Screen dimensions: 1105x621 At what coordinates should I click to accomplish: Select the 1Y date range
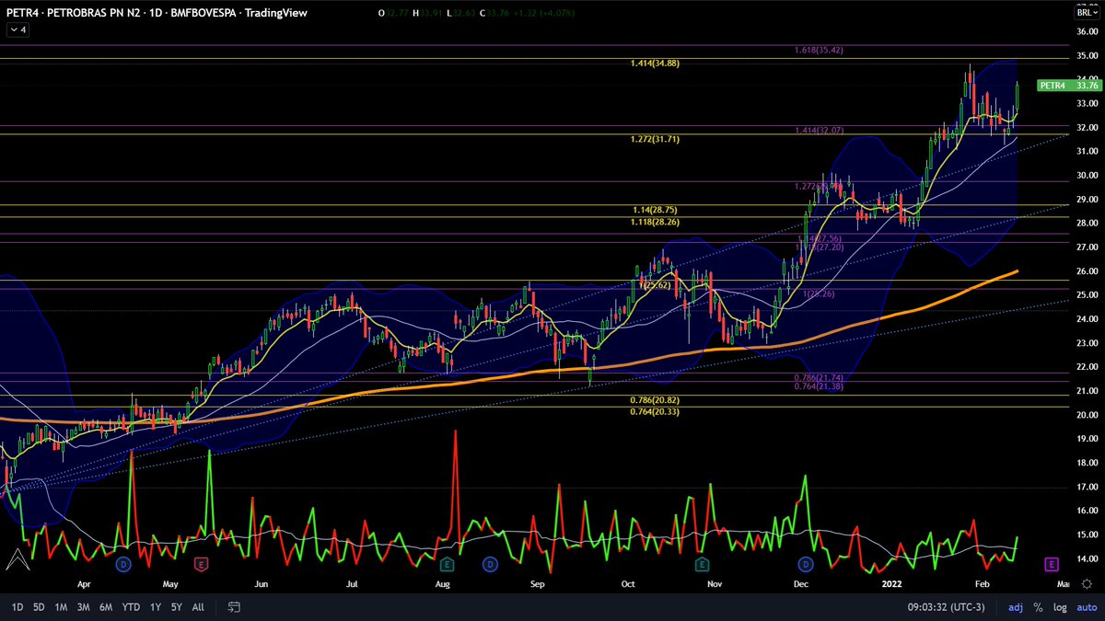click(155, 607)
